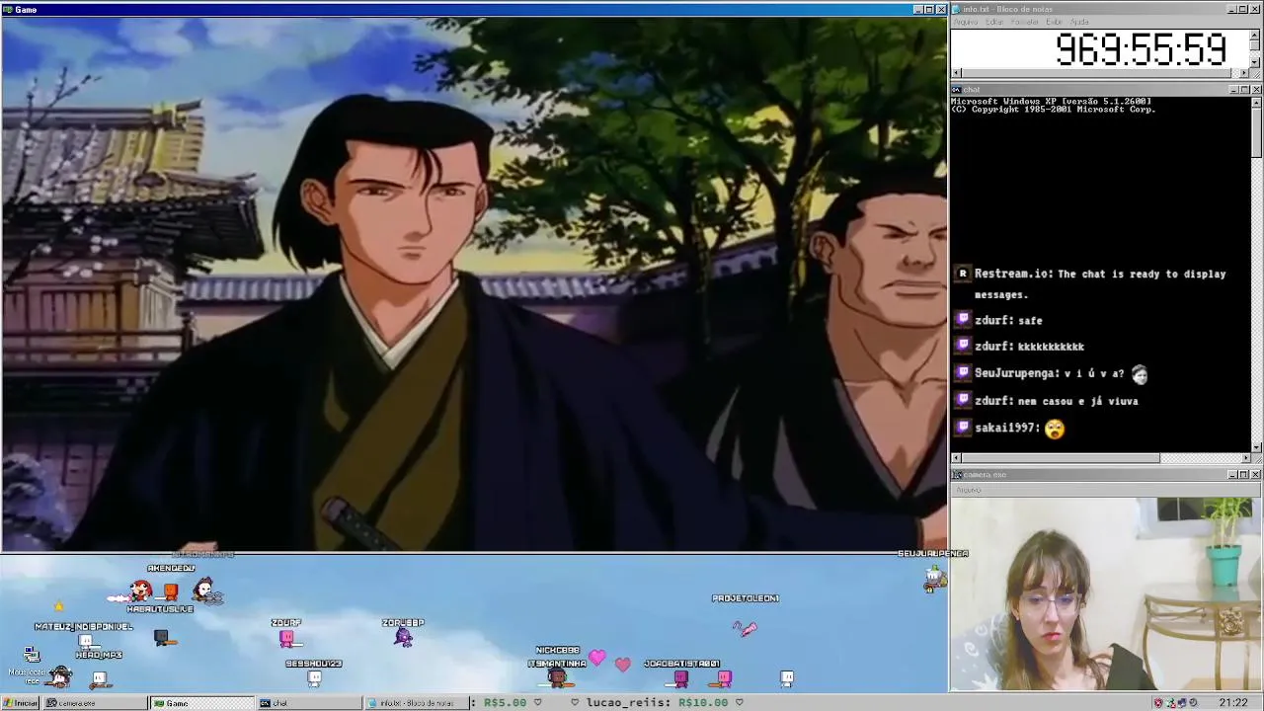This screenshot has width=1264, height=711.
Task: Click the notepad icon in info.txt title bar
Action: 956,9
